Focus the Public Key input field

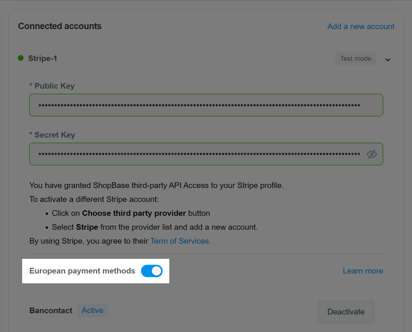pyautogui.click(x=206, y=105)
